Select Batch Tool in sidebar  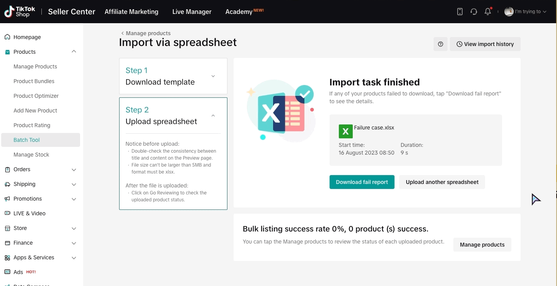(27, 140)
